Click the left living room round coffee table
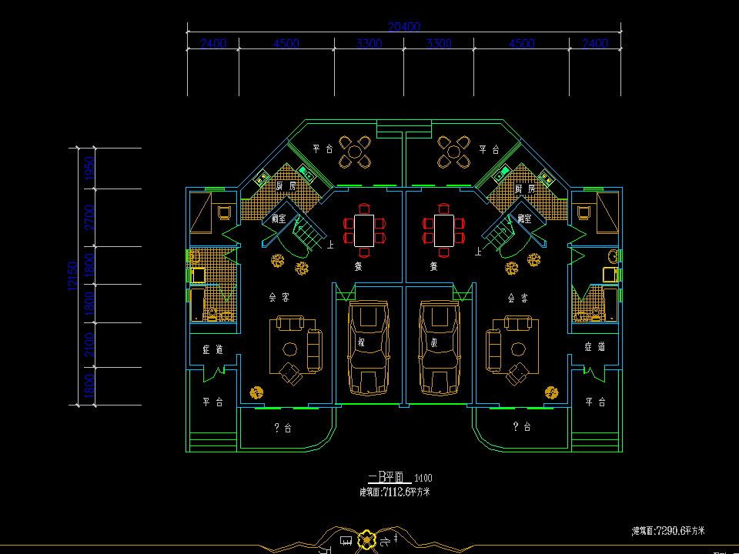739x554 pixels. pyautogui.click(x=290, y=349)
